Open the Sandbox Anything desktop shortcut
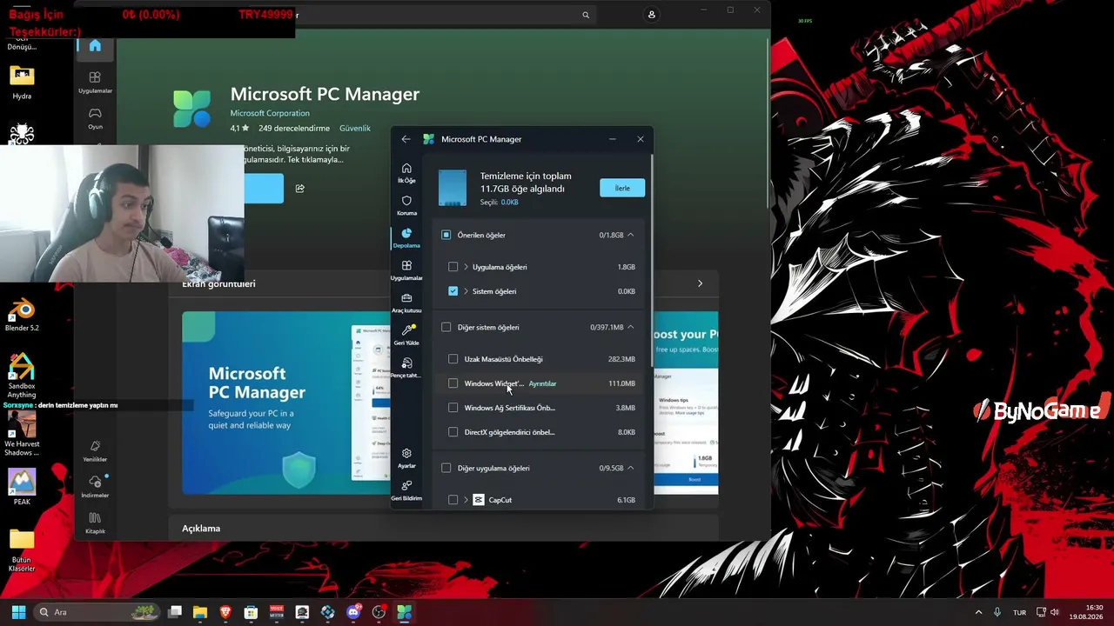Screen dimensions: 1114x626 tap(22, 376)
